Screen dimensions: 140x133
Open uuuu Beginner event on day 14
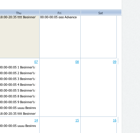pyautogui.click(x=18, y=126)
